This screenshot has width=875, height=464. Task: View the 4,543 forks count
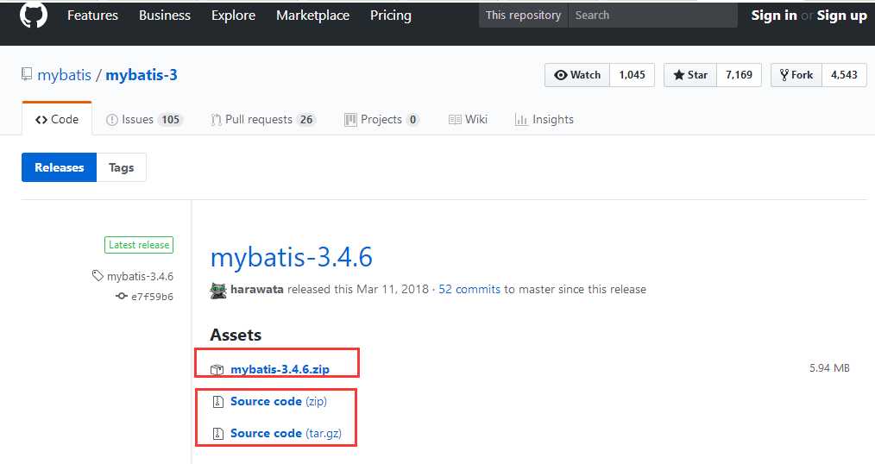844,75
